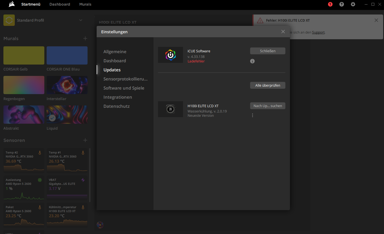Click the Schließen button
Viewport: 384px width, 234px height.
[x=268, y=51]
